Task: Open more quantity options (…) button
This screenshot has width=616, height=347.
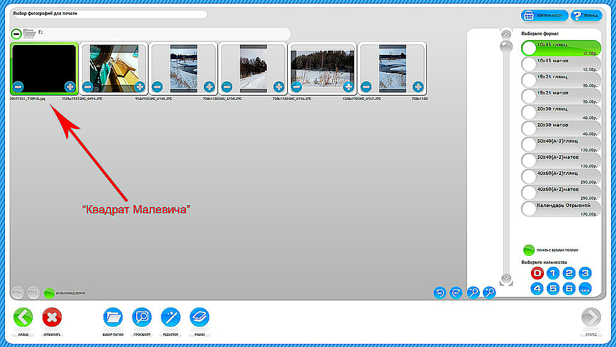Action: (585, 288)
